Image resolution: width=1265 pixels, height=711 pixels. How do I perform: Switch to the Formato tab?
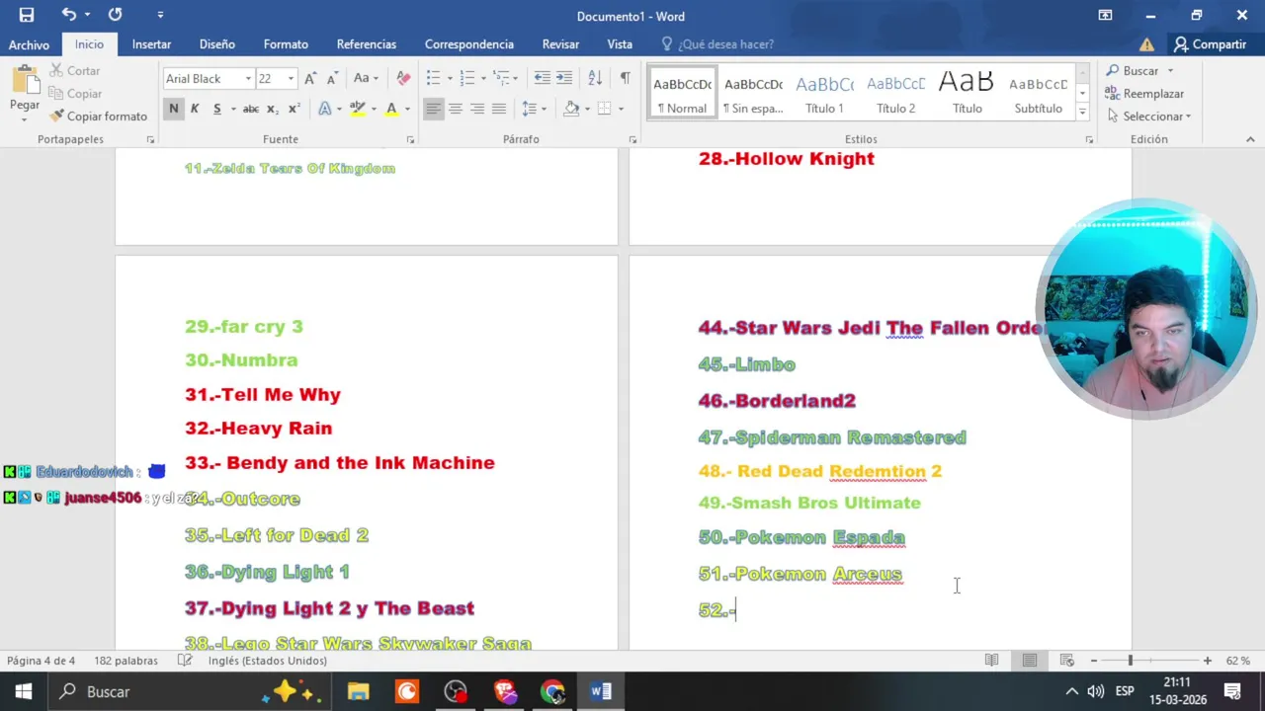point(286,44)
